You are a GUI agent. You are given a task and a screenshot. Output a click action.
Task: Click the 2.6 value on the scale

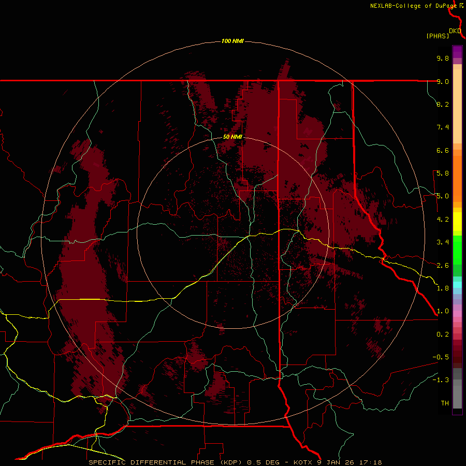pyautogui.click(x=443, y=266)
